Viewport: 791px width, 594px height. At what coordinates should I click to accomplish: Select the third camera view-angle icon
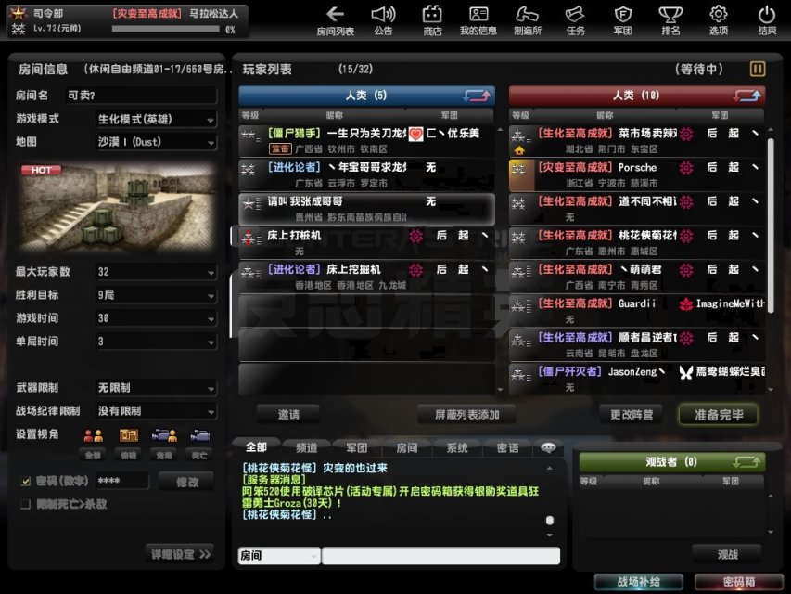(x=164, y=435)
